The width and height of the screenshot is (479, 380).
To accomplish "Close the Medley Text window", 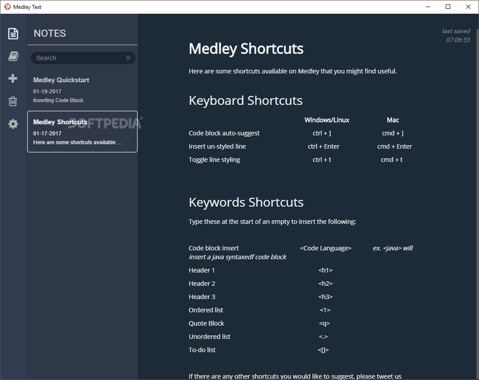I will (x=468, y=7).
